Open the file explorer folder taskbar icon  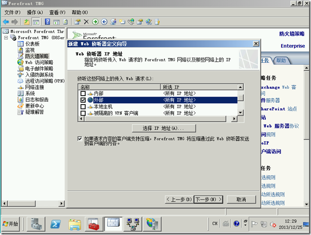(75, 224)
